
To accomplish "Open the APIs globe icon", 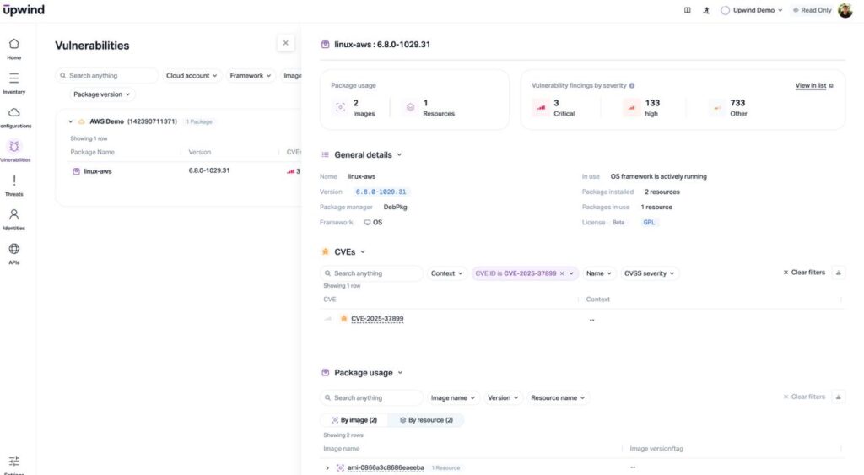I will (x=14, y=249).
